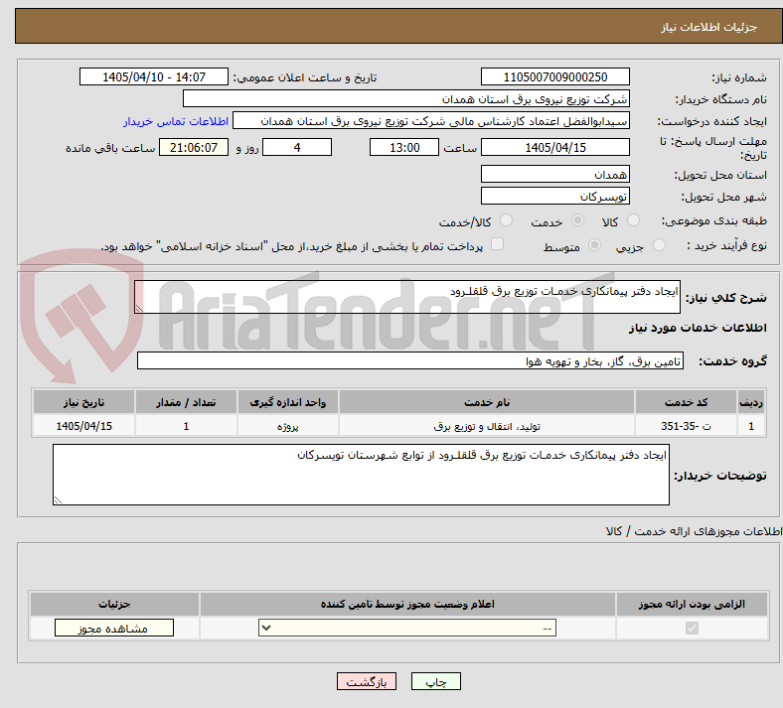Click the نام دستگاه خریدار field
Image resolution: width=783 pixels, height=708 pixels.
(406, 98)
